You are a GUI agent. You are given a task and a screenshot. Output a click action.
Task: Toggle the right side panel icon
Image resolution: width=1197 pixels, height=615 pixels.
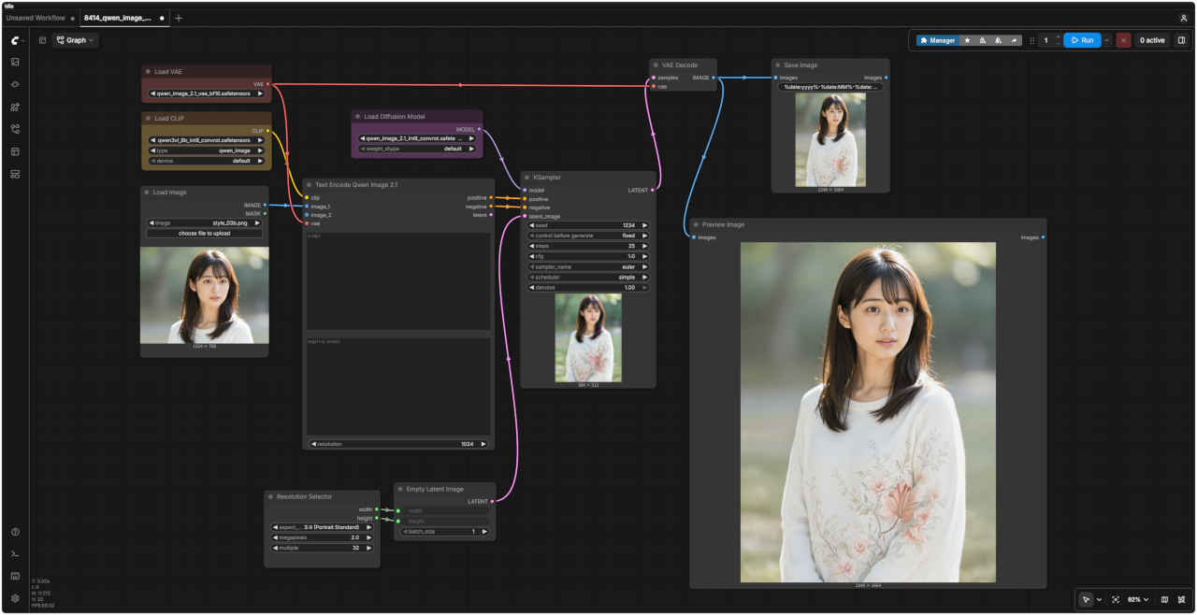point(1181,40)
